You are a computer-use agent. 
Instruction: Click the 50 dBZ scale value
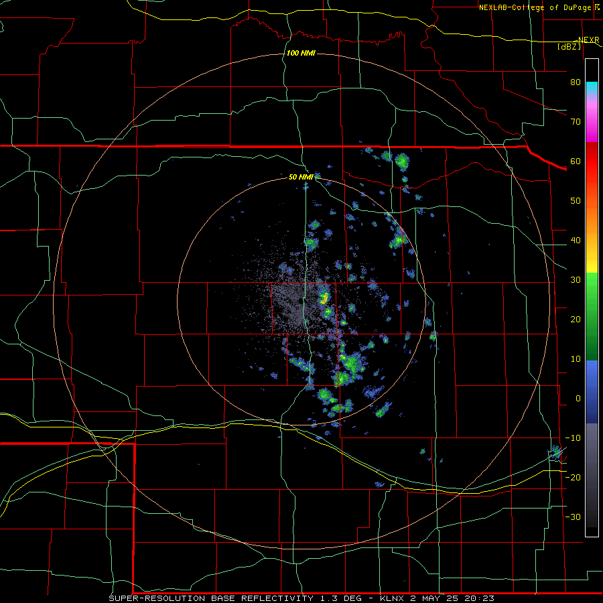click(576, 201)
